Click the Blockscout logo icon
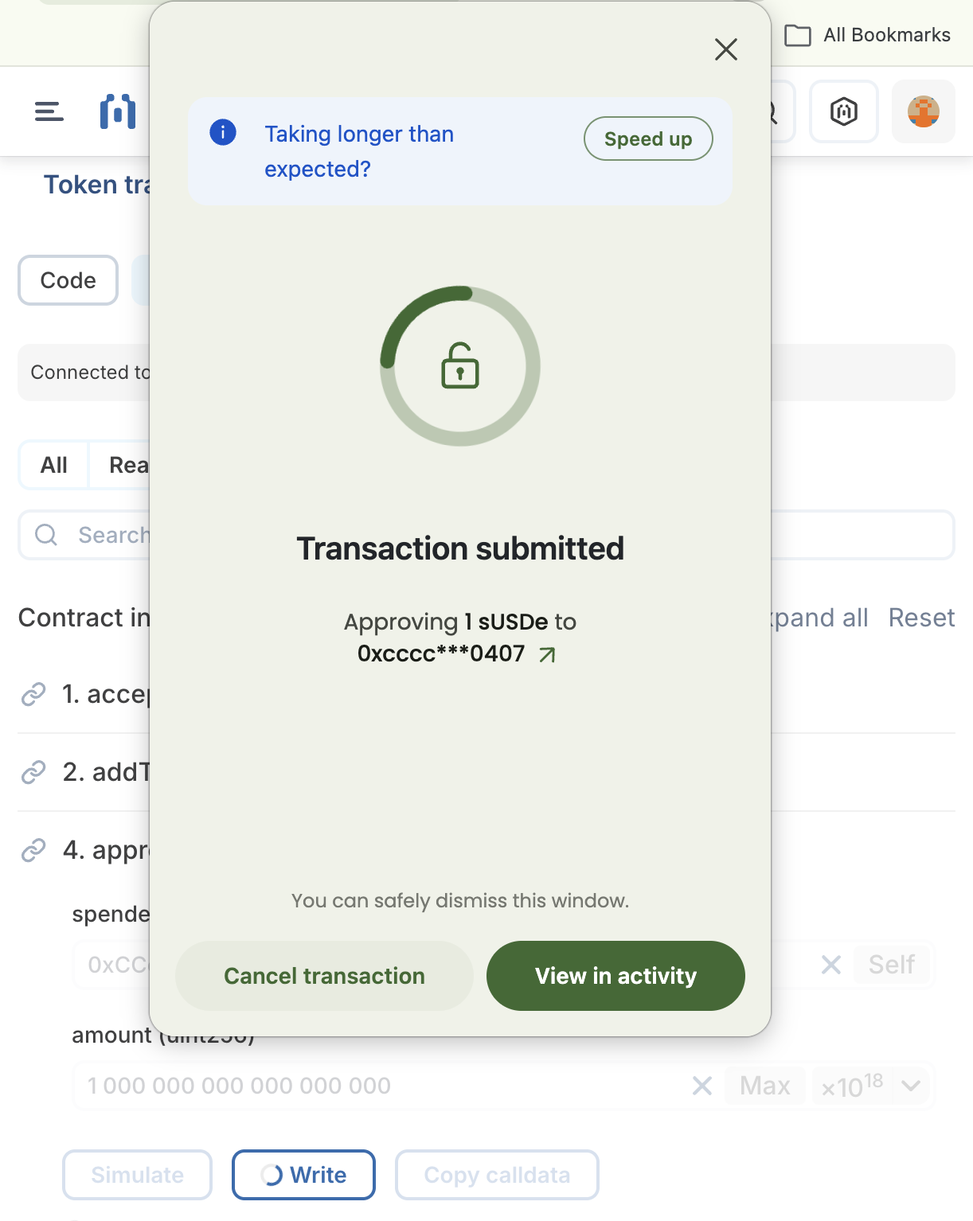Image resolution: width=973 pixels, height=1221 pixels. point(117,111)
